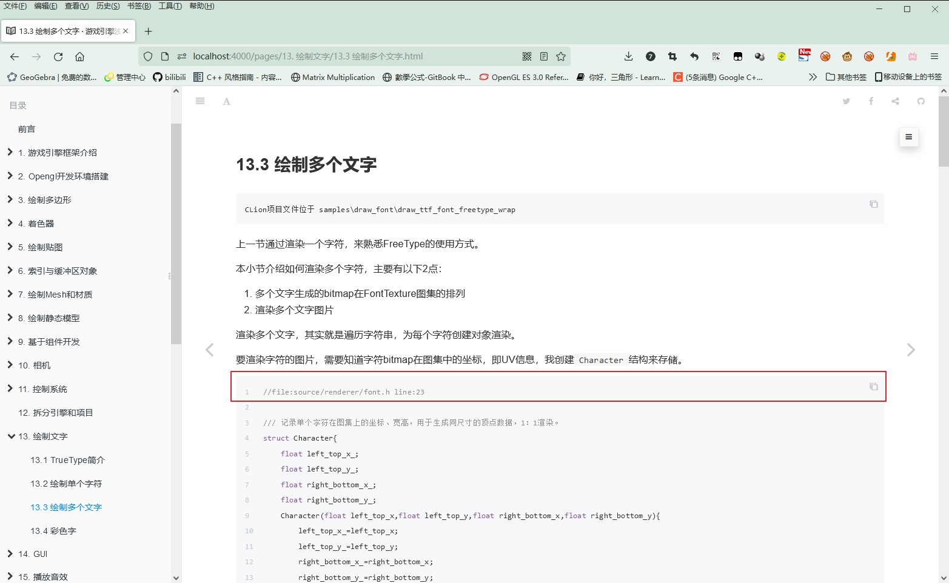Screen dimensions: 949x583
Task: Expand chapter 6 索引与缓冲区对象
Action: [10, 270]
